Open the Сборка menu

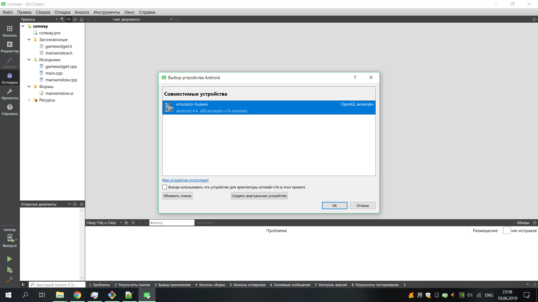(43, 12)
